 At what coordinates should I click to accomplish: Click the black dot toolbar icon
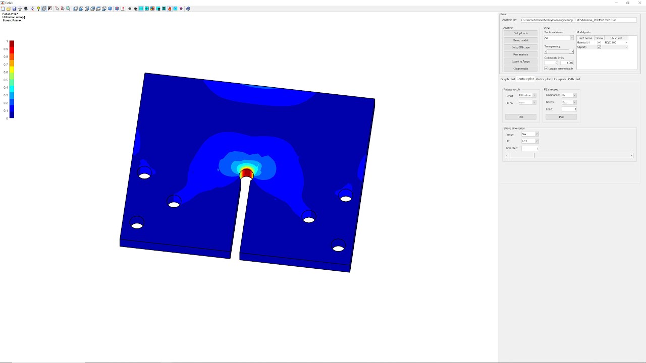click(x=130, y=9)
